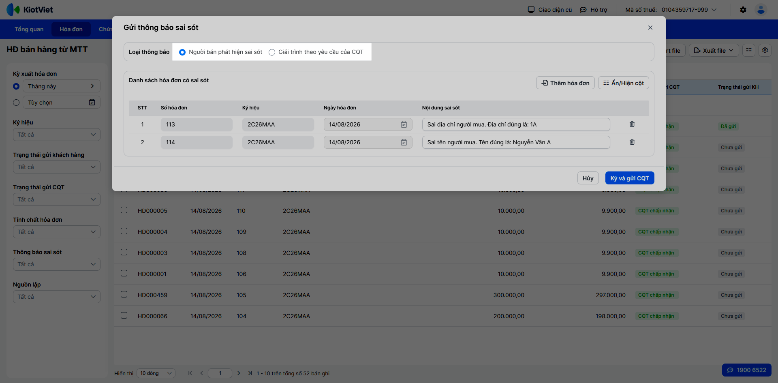Check the HD000459 invoice row

coord(124,294)
